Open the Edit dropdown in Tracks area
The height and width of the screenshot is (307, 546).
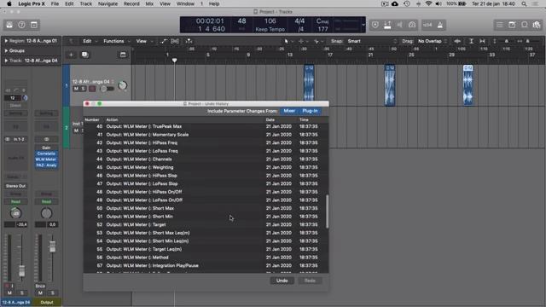pyautogui.click(x=90, y=41)
